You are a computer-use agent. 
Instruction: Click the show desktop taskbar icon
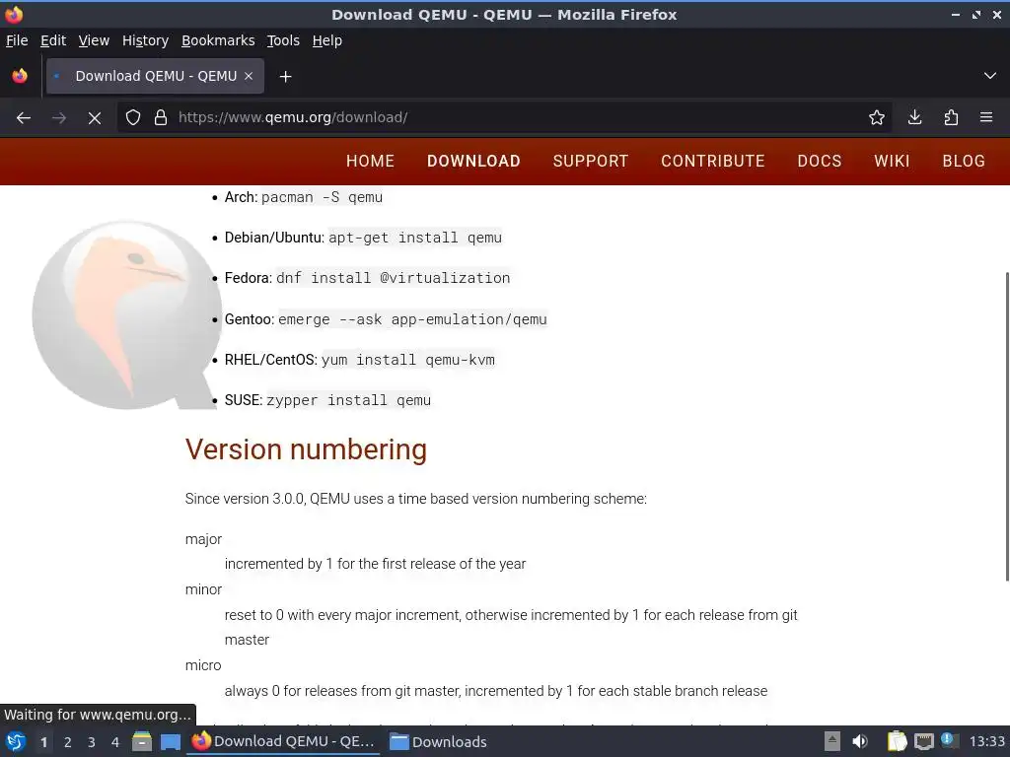coord(171,741)
